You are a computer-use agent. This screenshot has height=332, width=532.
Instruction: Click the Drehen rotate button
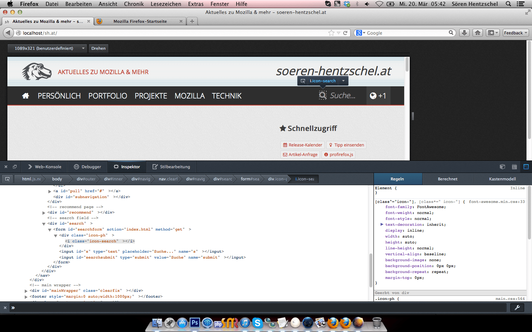[x=99, y=48]
